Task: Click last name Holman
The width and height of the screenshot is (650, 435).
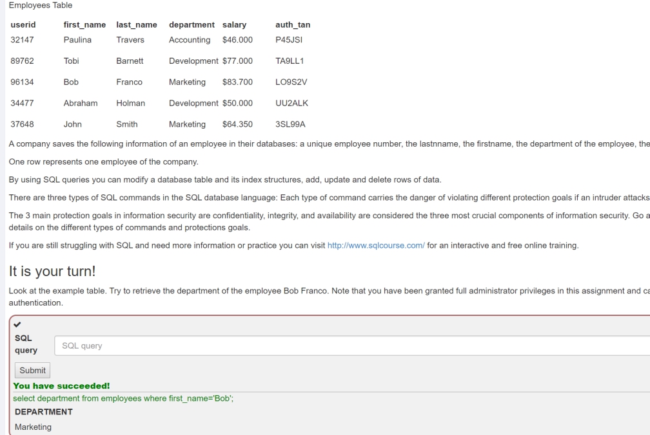Action: pos(130,103)
